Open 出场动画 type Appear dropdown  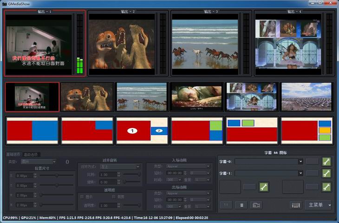189,193
